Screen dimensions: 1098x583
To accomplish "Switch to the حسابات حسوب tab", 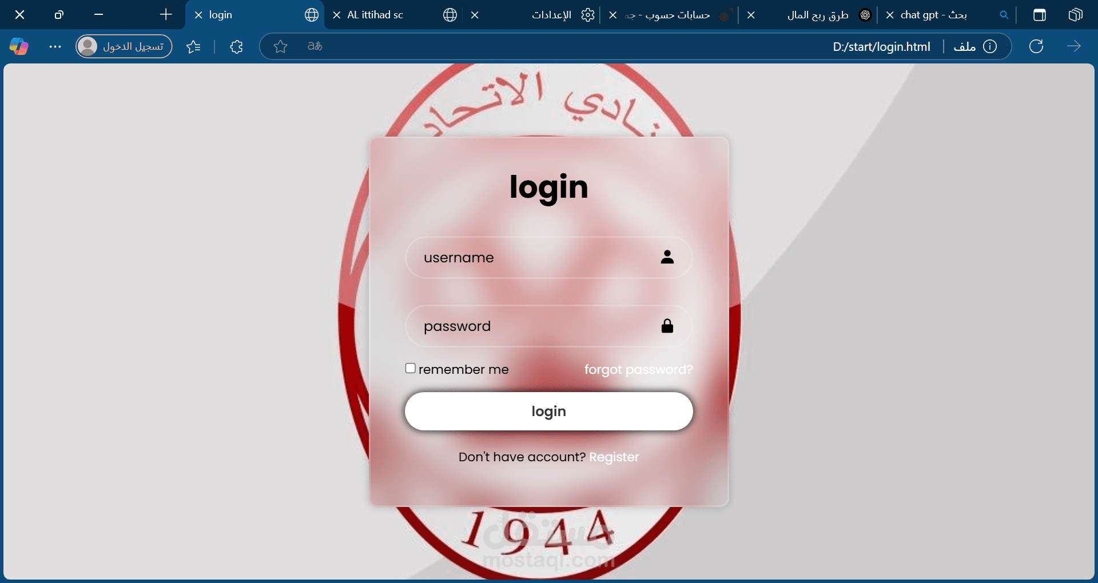I will [670, 15].
